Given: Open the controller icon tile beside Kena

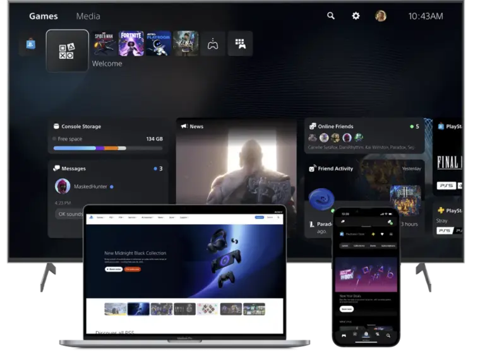Looking at the screenshot, I should pyautogui.click(x=213, y=44).
